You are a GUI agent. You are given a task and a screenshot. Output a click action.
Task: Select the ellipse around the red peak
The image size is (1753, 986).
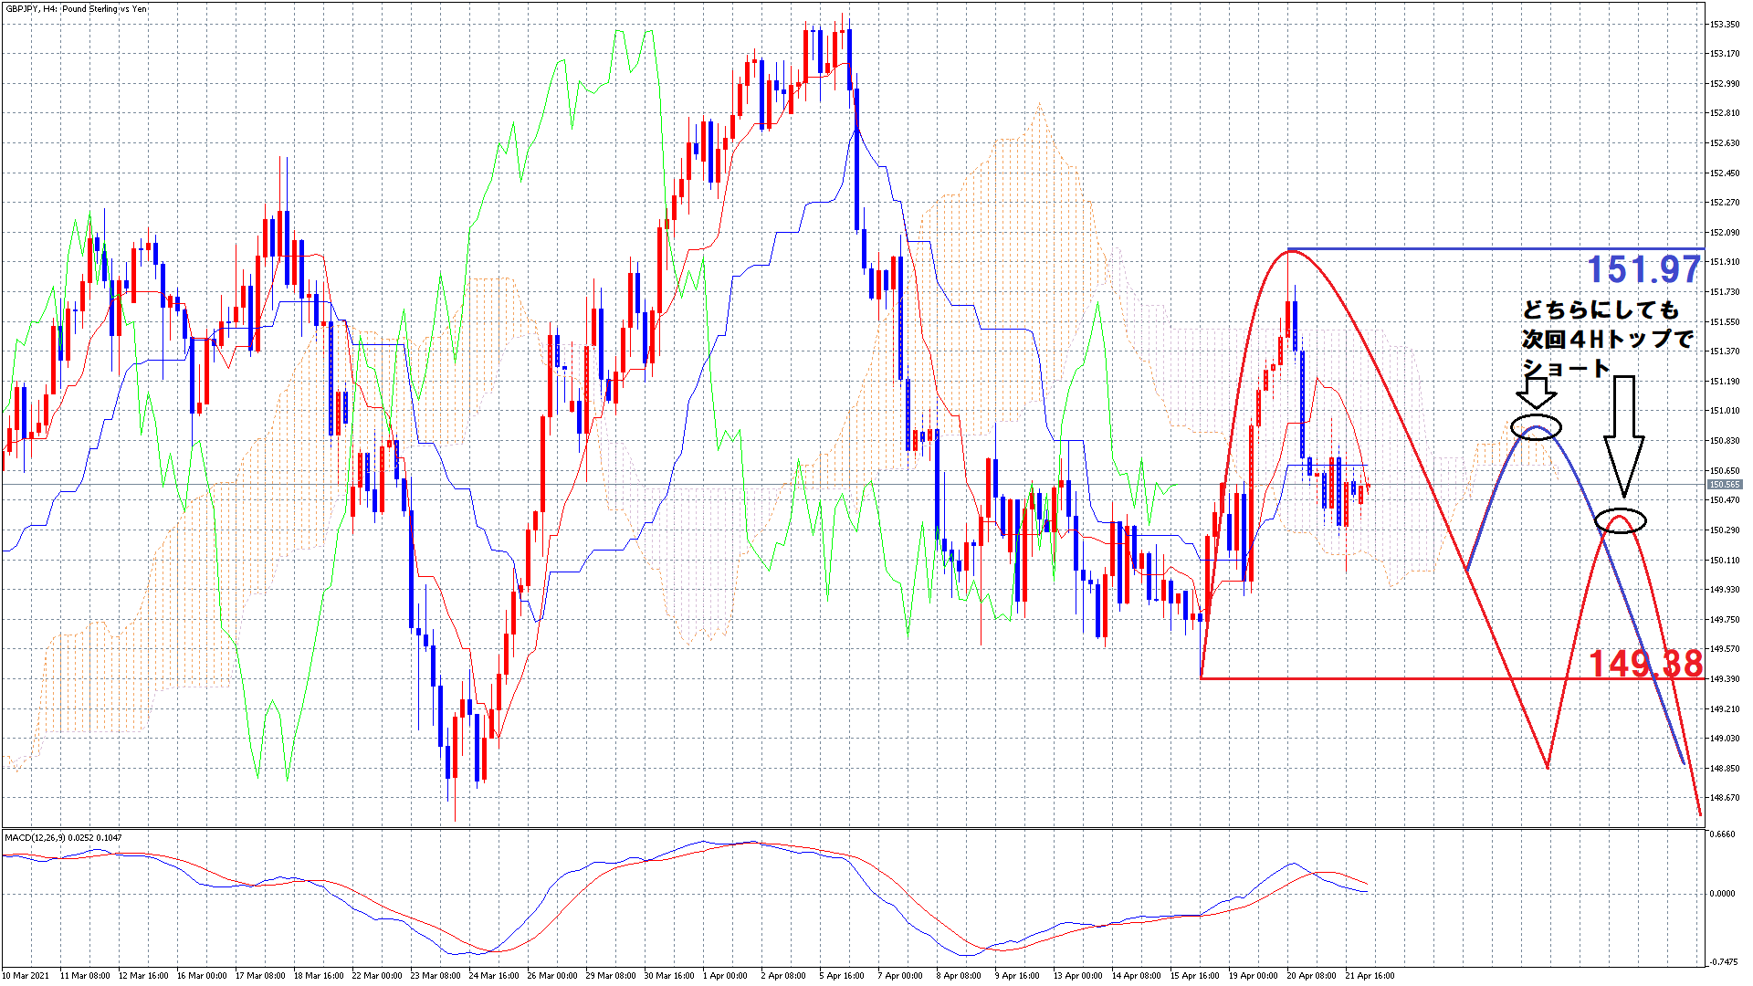pos(1621,521)
